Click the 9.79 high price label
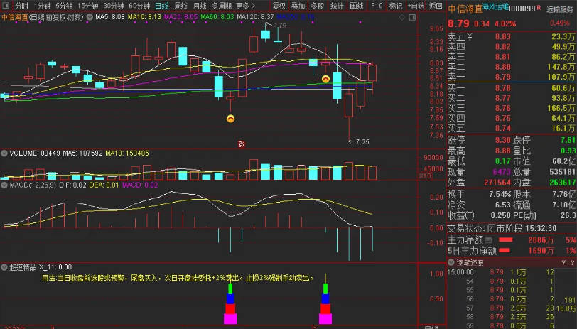This screenshot has height=329, width=577. click(x=279, y=26)
